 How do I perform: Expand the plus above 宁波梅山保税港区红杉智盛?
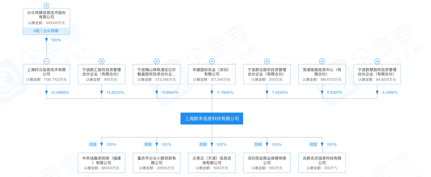pyautogui.click(x=157, y=61)
